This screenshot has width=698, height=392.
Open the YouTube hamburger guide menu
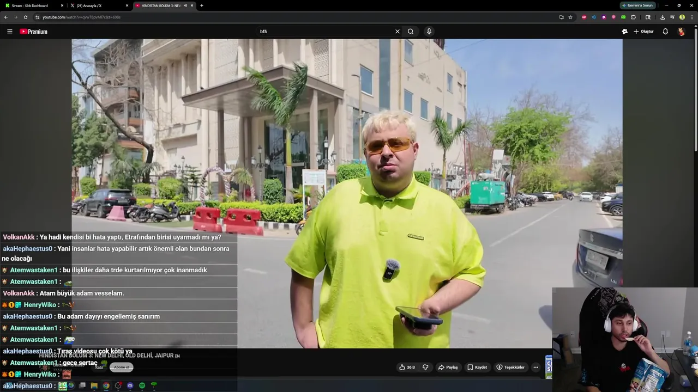[x=9, y=32]
